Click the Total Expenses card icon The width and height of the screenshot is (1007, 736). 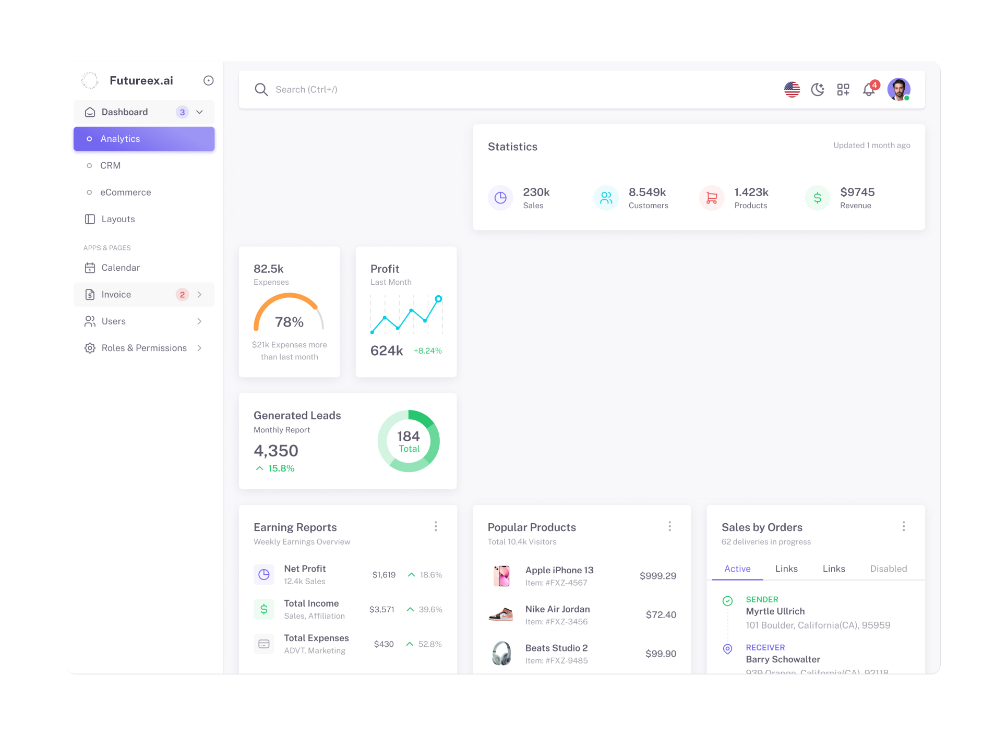(x=264, y=644)
